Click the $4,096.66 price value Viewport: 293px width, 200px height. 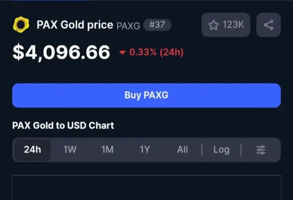click(x=61, y=52)
